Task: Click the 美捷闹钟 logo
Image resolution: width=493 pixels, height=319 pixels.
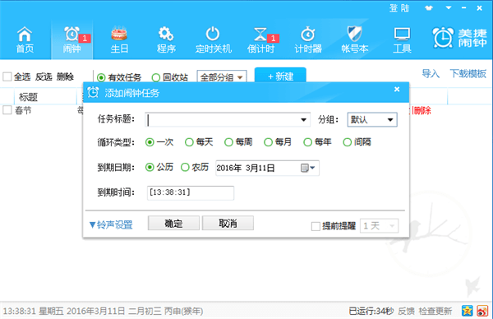Action: point(459,38)
